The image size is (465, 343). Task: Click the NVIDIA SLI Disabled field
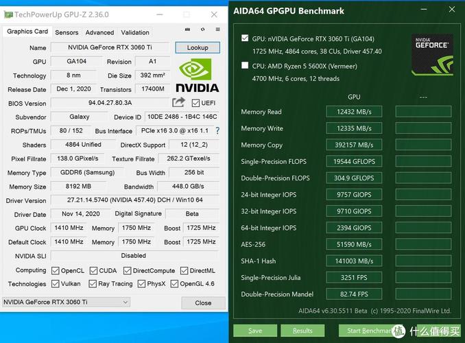[x=135, y=256]
